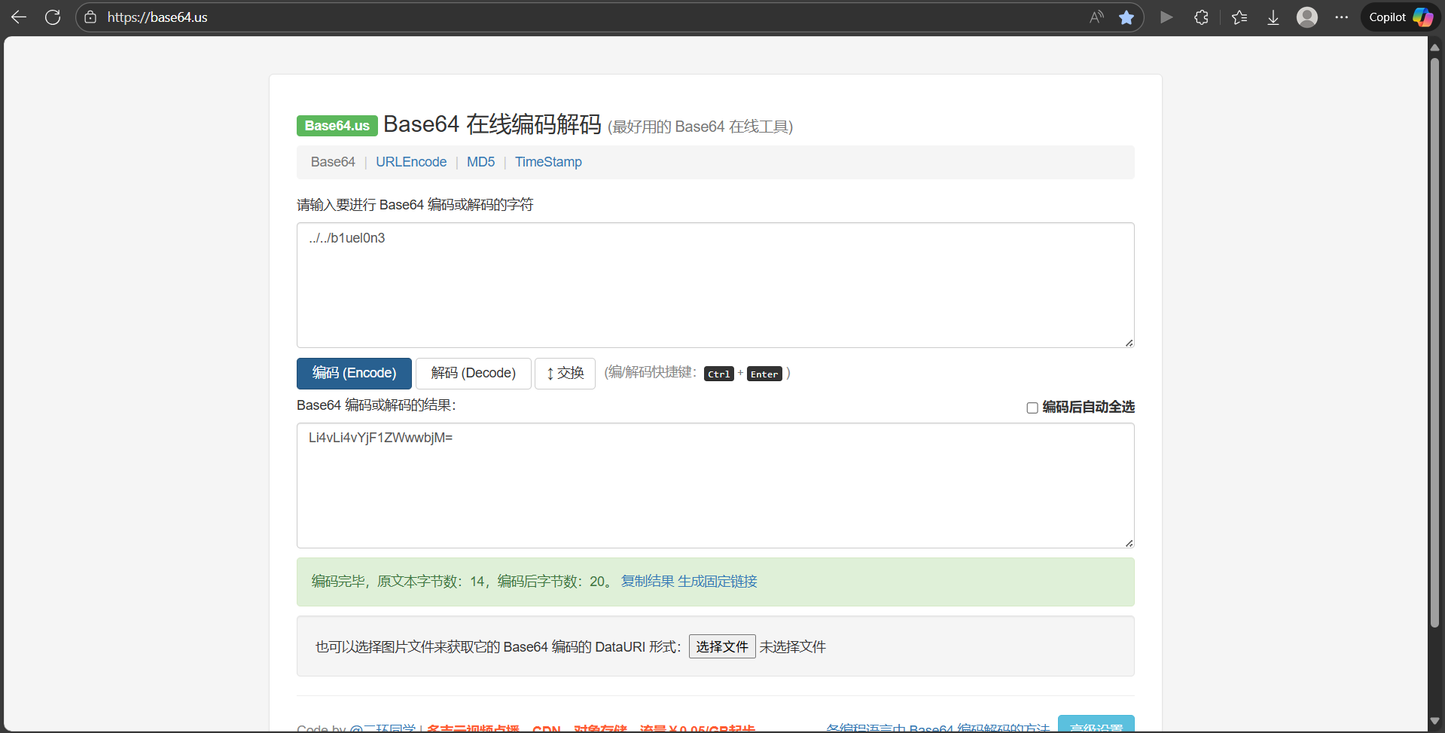Click the 交换 swap button

pyautogui.click(x=565, y=374)
